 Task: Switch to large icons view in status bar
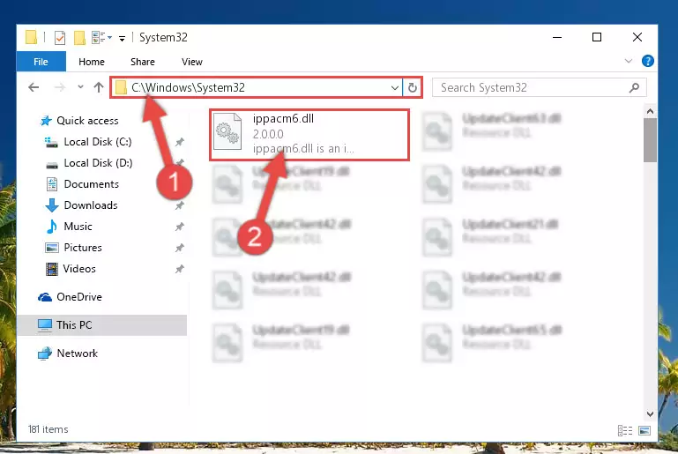pyautogui.click(x=644, y=431)
